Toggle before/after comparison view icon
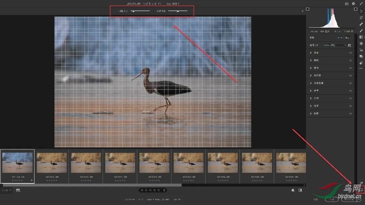 point(300,190)
